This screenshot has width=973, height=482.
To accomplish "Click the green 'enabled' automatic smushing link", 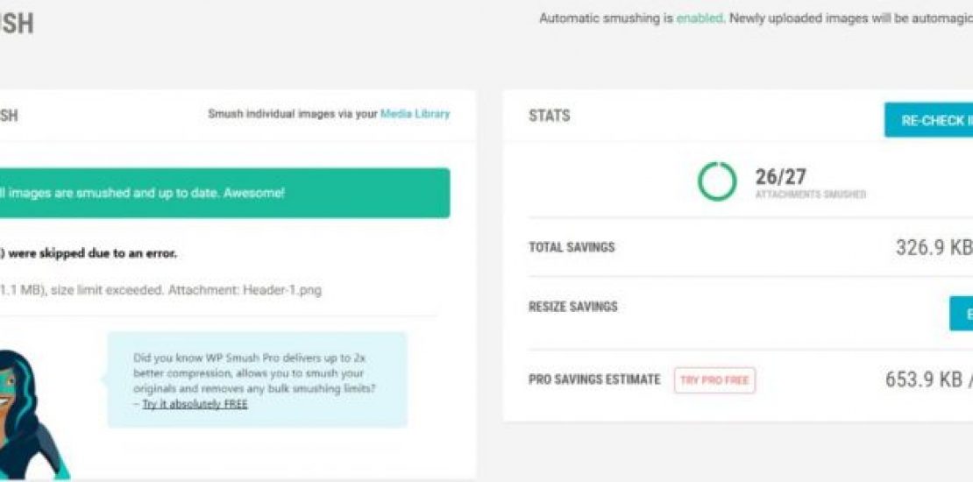I will (x=700, y=18).
